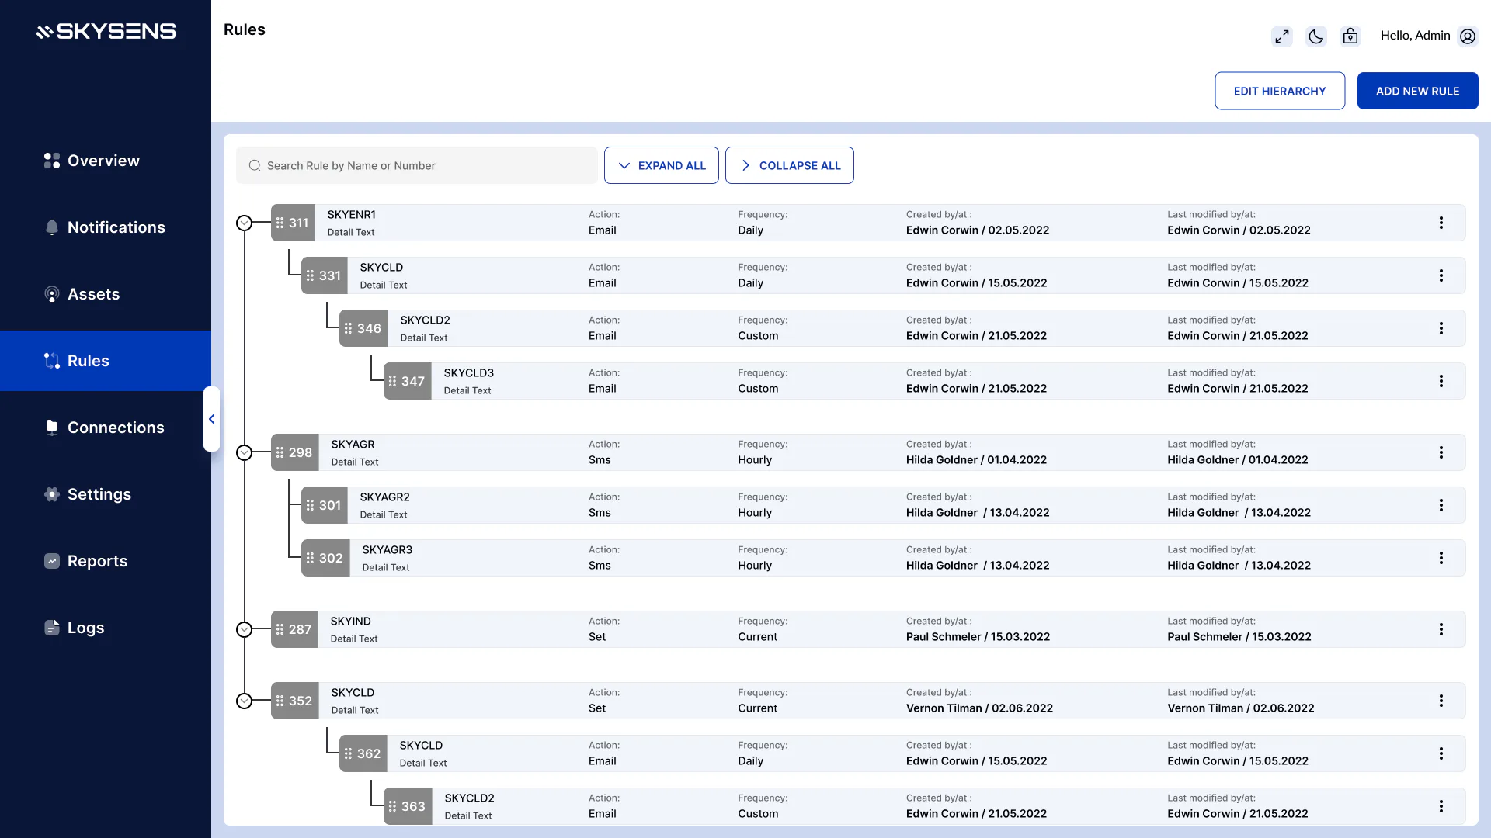Image resolution: width=1491 pixels, height=838 pixels.
Task: Open the three-dot menu for rule 362
Action: [1441, 753]
